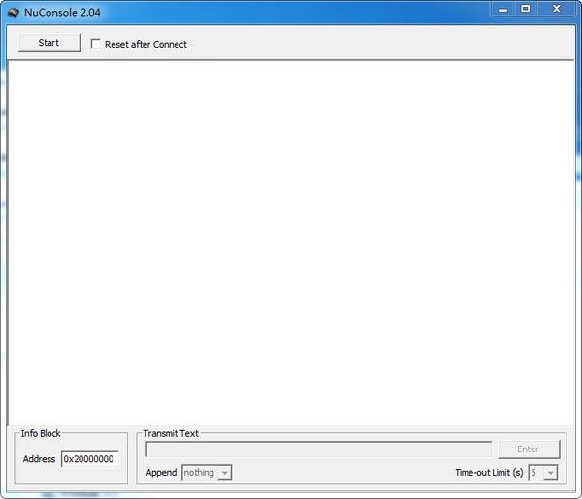Click the Address field showing 0x20000000
Viewport: 582px width, 499px height.
(89, 459)
